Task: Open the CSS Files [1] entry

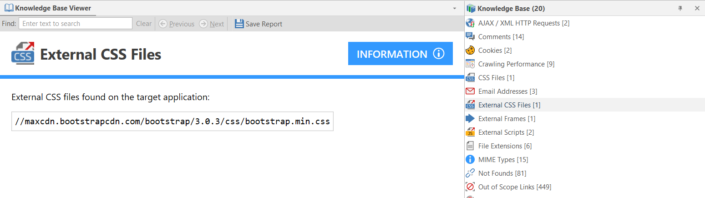Action: coord(496,78)
